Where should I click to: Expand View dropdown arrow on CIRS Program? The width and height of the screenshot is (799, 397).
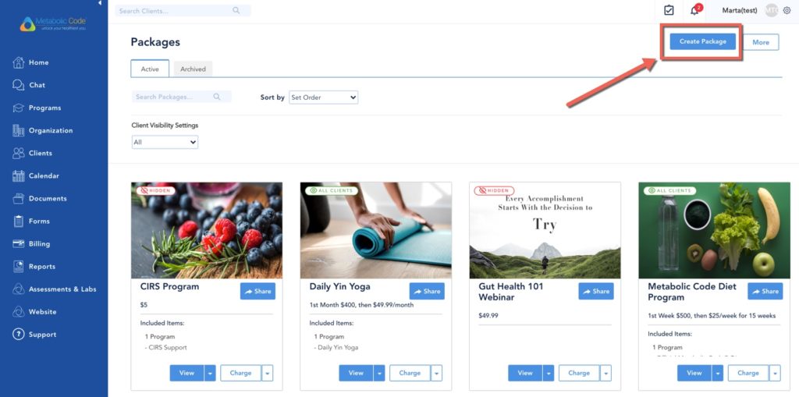pos(210,373)
